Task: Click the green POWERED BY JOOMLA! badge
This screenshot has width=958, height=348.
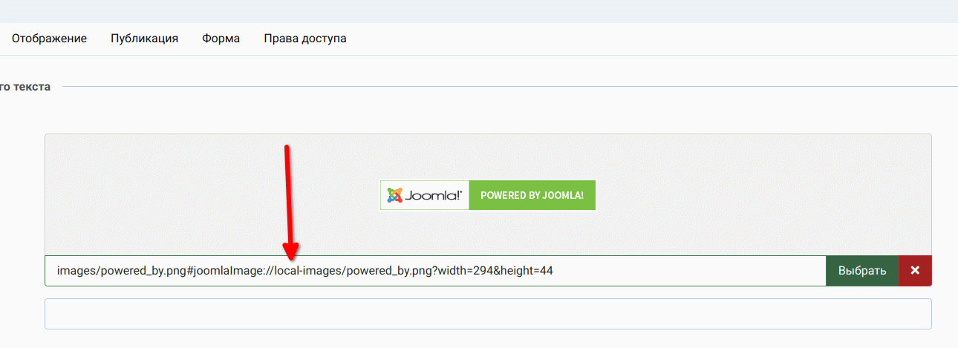Action: click(532, 195)
